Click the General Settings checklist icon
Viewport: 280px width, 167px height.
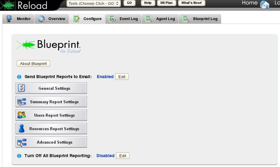coord(22,88)
